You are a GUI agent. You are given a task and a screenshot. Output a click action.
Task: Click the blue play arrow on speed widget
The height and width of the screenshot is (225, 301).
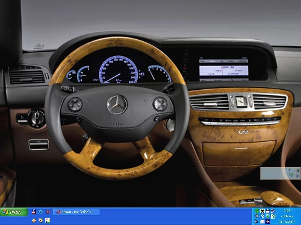[x=298, y=176]
